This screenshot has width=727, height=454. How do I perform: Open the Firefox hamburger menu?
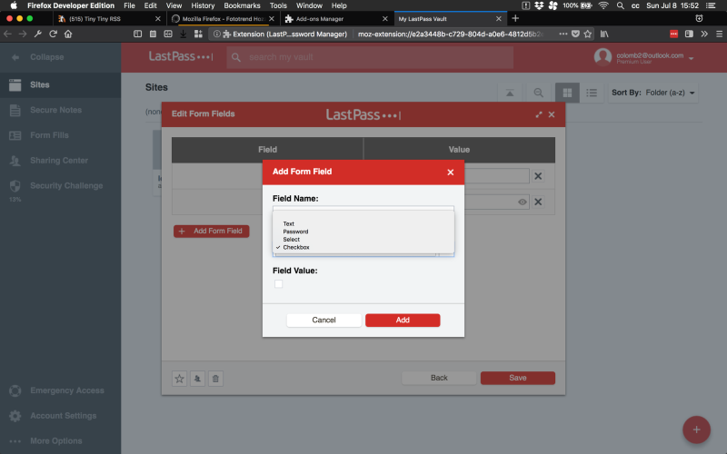tap(719, 34)
